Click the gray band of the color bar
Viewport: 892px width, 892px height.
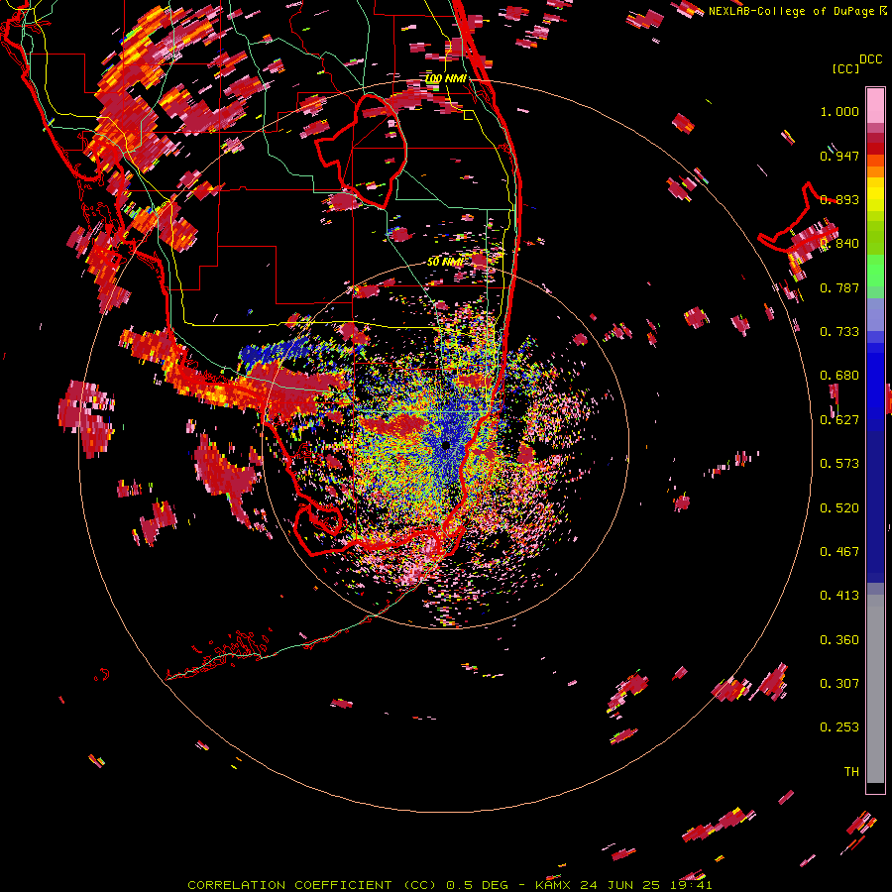(x=875, y=689)
